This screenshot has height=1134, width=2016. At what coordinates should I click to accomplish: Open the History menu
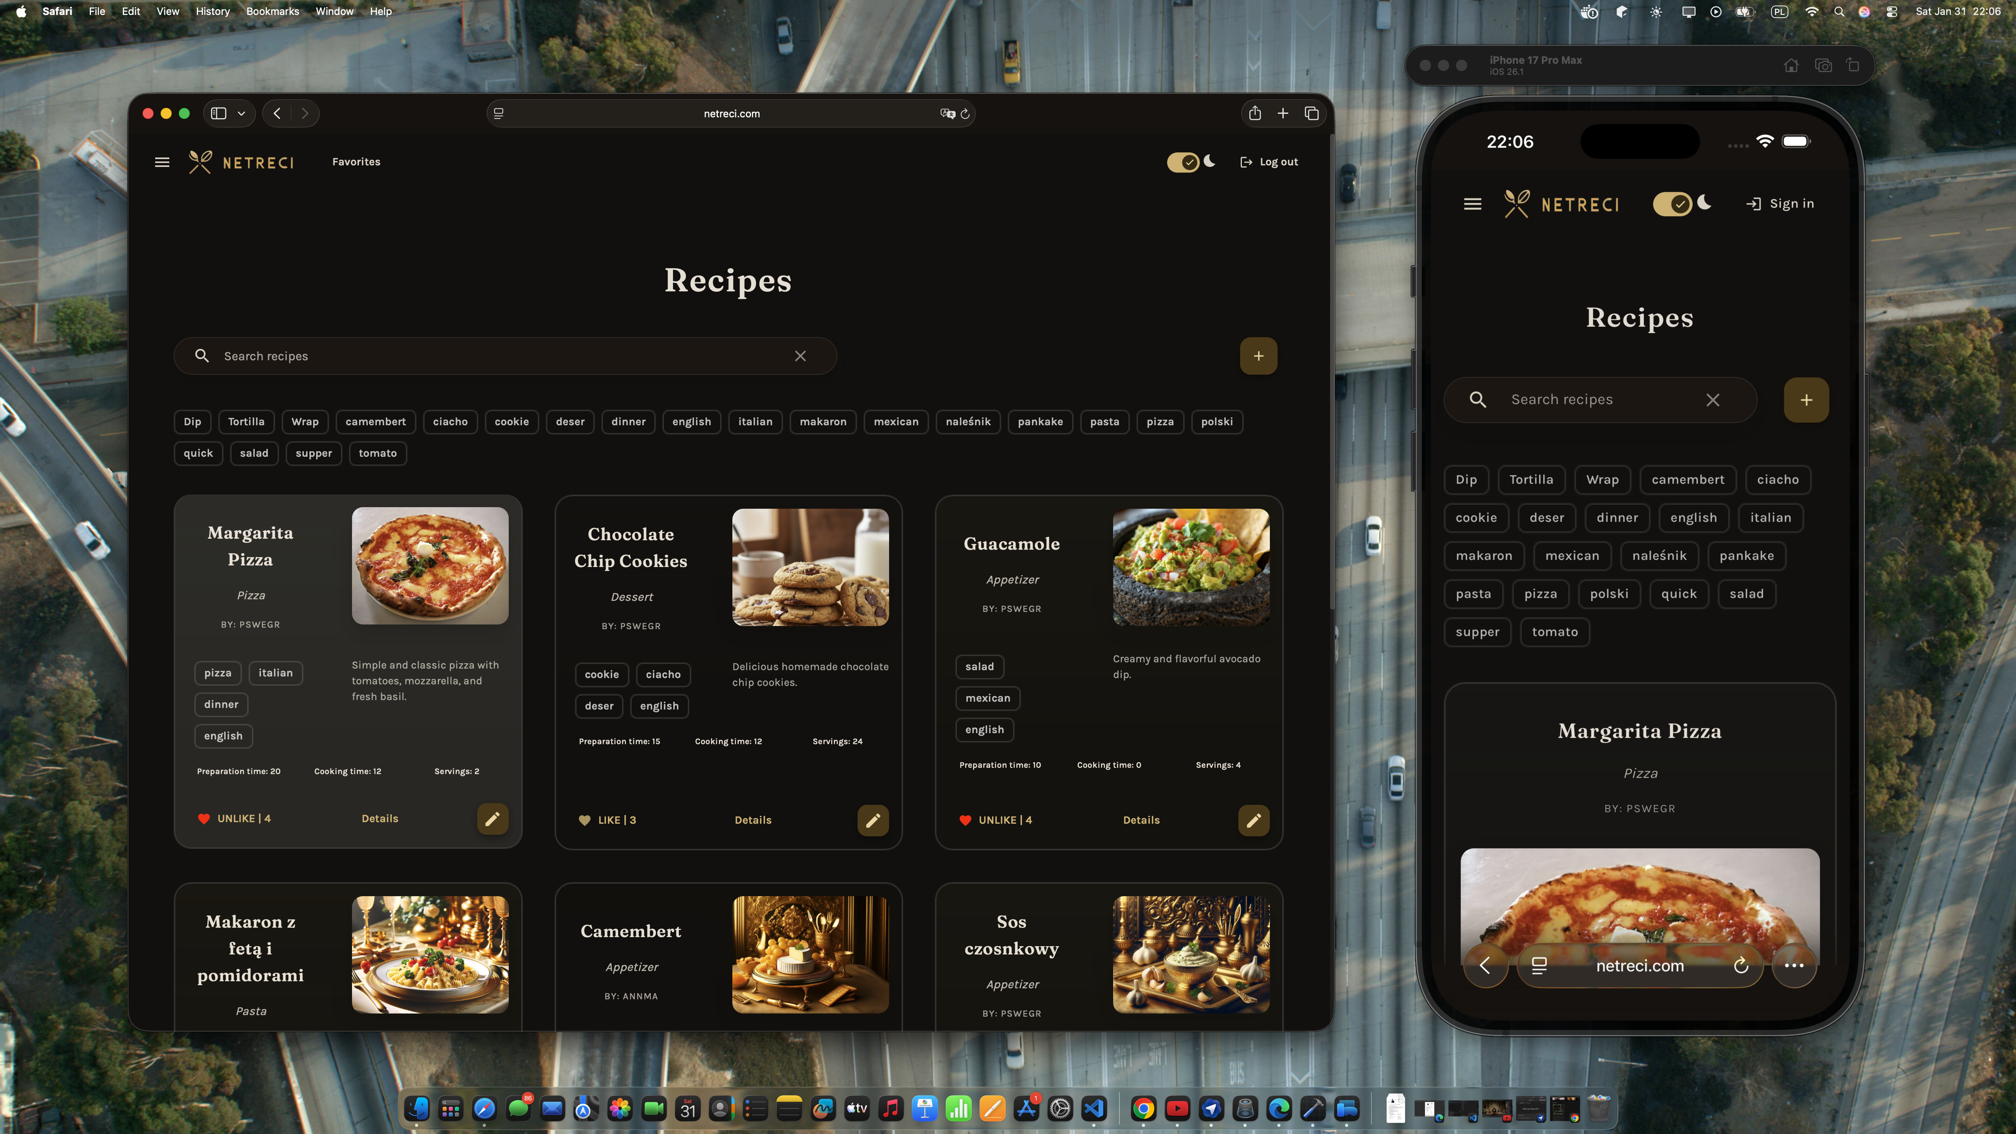[212, 11]
